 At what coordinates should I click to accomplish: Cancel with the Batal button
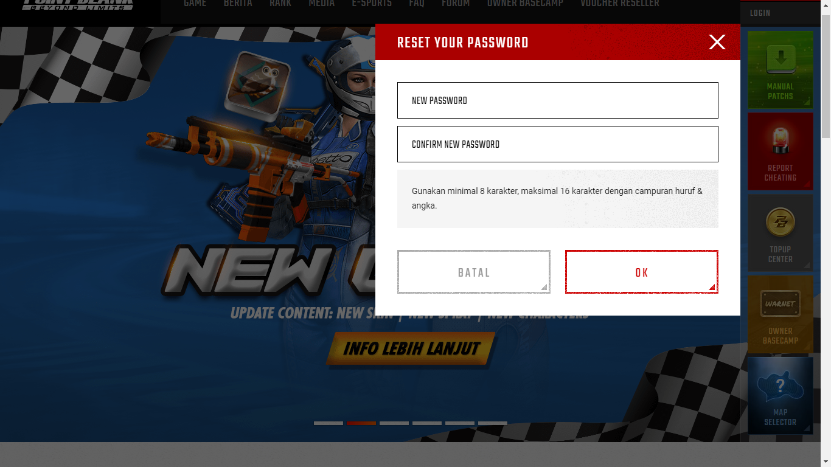tap(474, 272)
